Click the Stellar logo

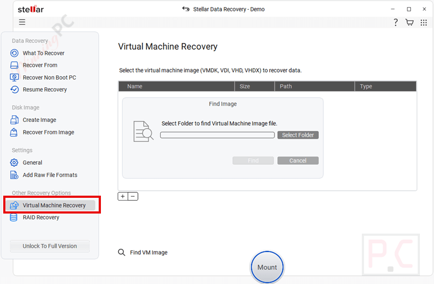point(31,9)
